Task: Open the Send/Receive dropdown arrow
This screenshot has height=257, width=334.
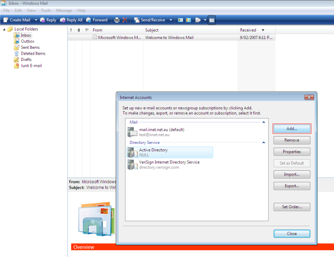Action: (x=170, y=20)
